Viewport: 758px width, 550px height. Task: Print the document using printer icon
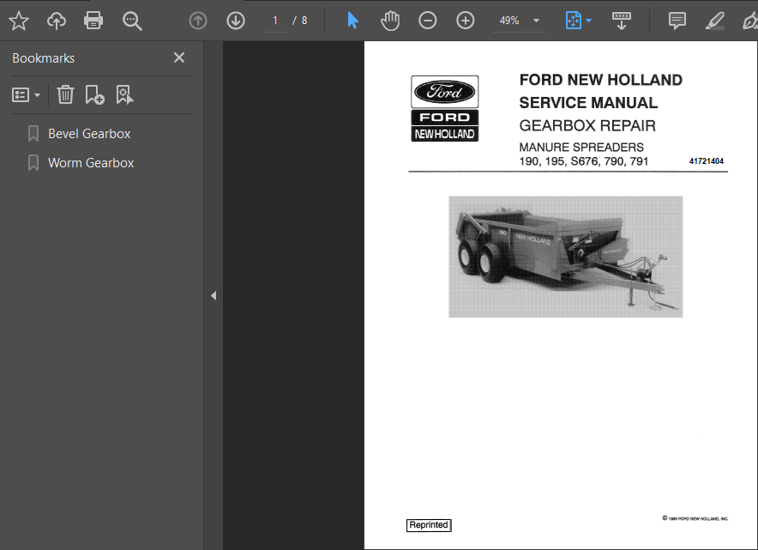[x=94, y=21]
